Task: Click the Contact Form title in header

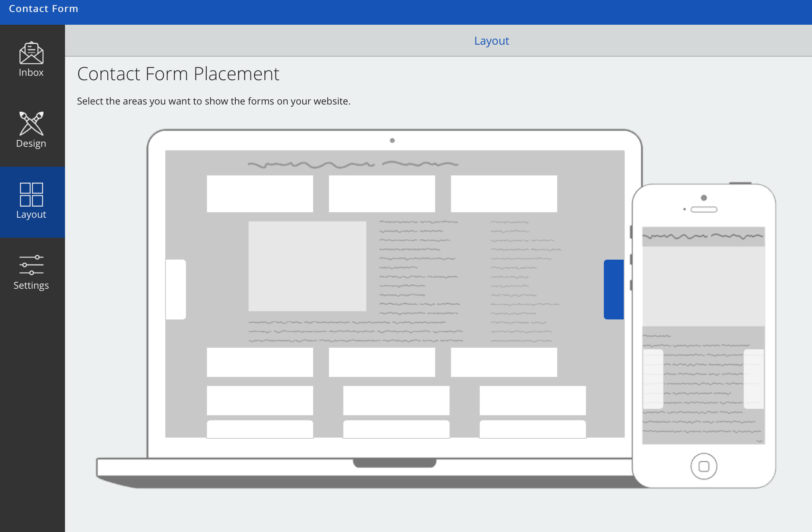Action: click(x=43, y=9)
